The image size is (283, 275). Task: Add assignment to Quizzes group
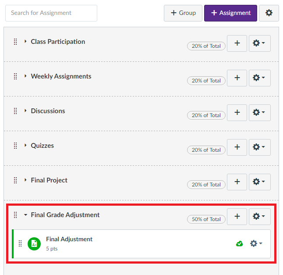(x=237, y=147)
